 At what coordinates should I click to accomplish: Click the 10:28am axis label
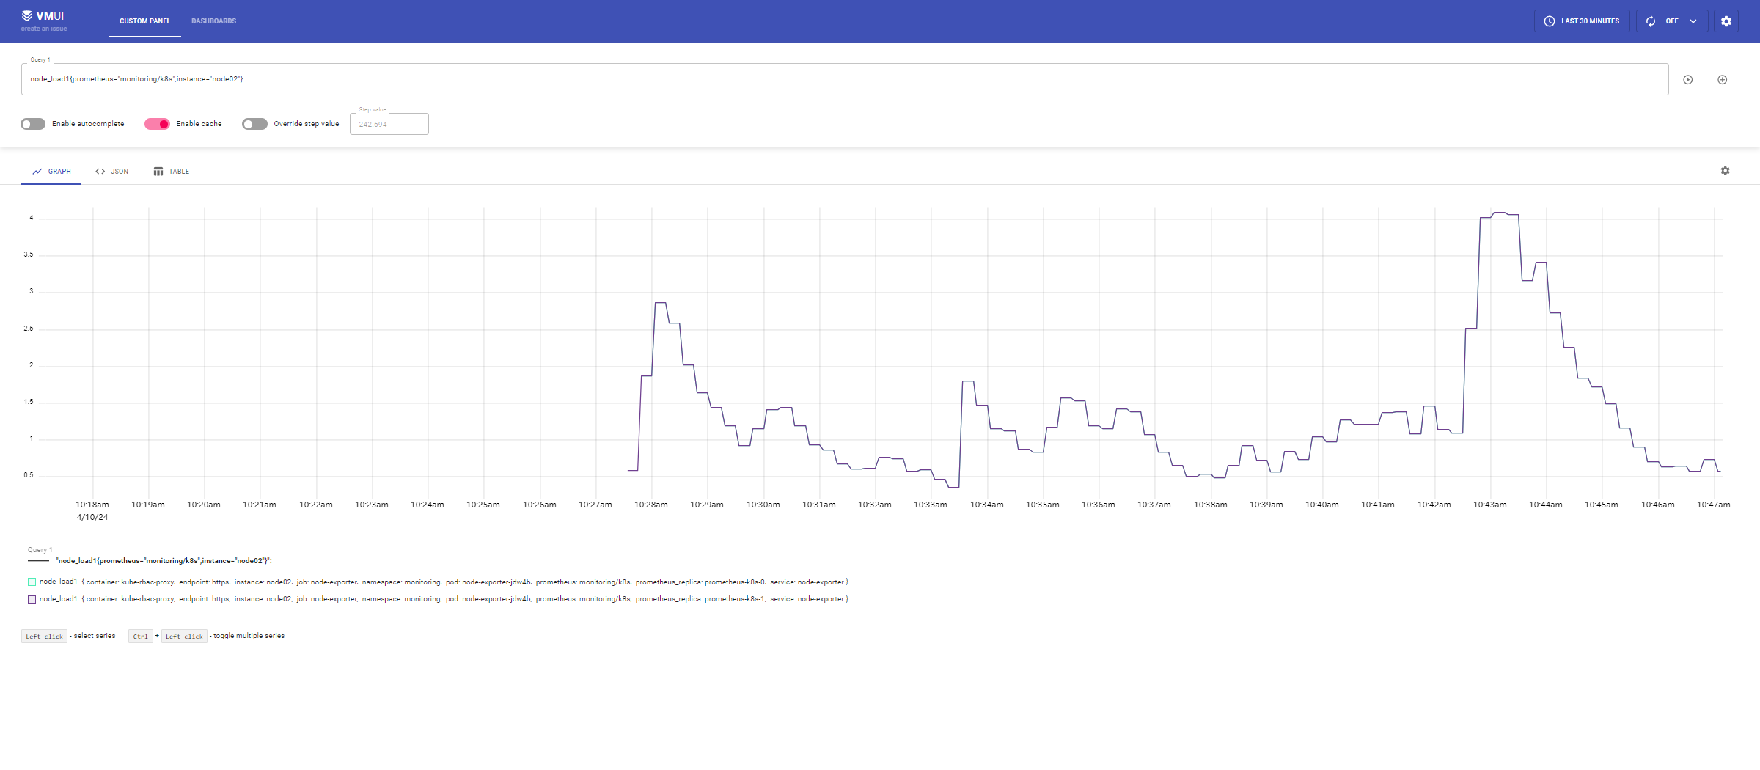click(651, 505)
